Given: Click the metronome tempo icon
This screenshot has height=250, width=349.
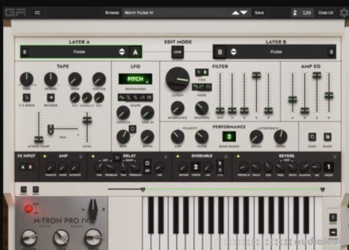Looking at the screenshot, I should pyautogui.click(x=295, y=13).
